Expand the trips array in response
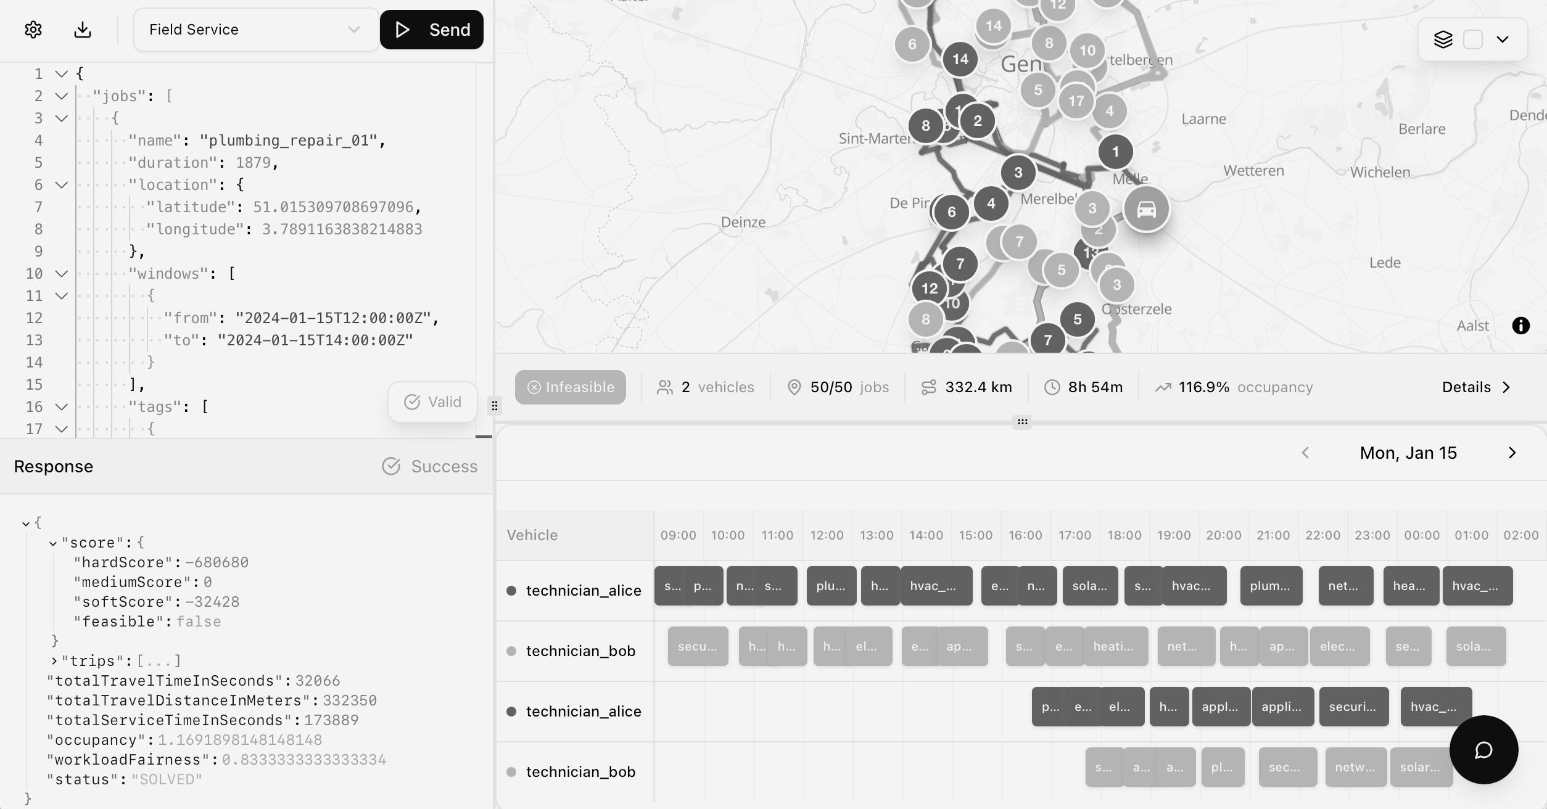The width and height of the screenshot is (1547, 809). (54, 661)
